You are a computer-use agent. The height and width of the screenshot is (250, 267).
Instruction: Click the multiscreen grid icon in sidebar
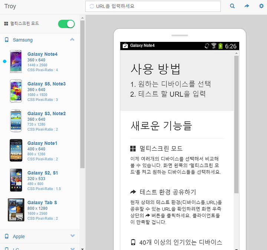[6, 24]
